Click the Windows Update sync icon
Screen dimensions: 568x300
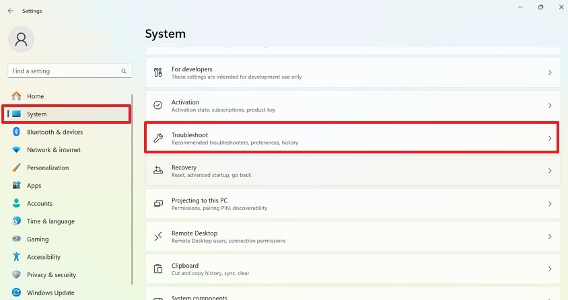16,293
